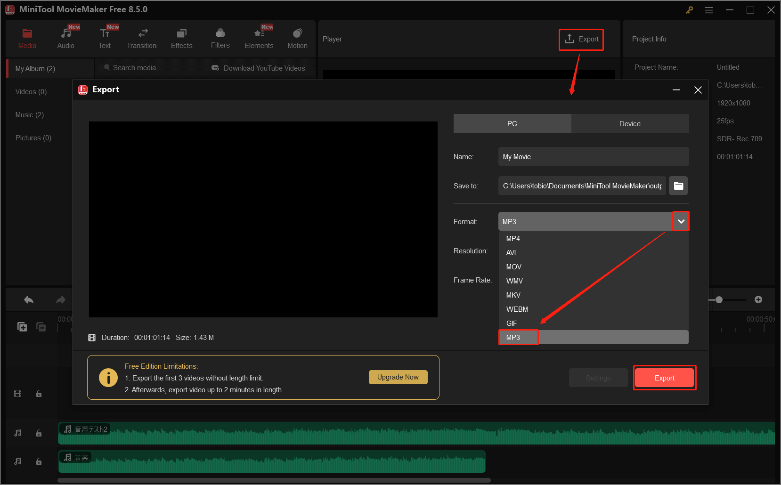Lock the 音声テスト2 audio track
This screenshot has height=485, width=781.
[39, 433]
